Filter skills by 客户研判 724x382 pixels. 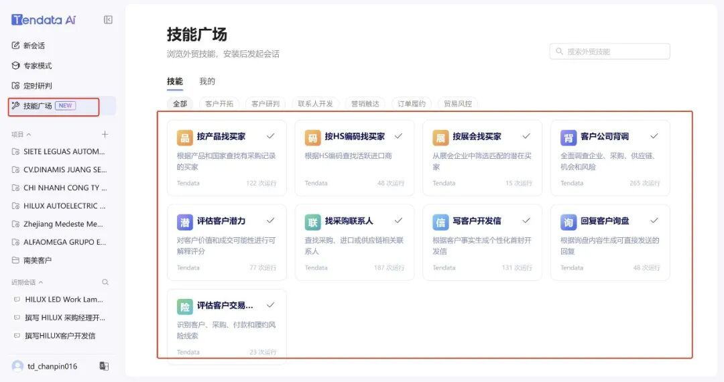(265, 104)
